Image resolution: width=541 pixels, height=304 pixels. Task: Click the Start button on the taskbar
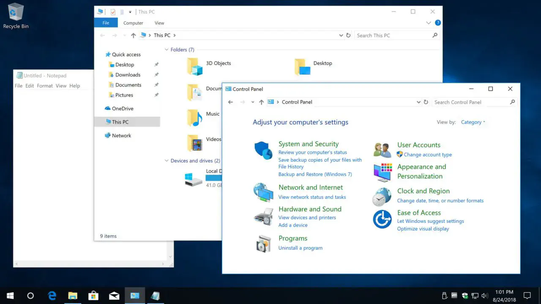(x=10, y=296)
